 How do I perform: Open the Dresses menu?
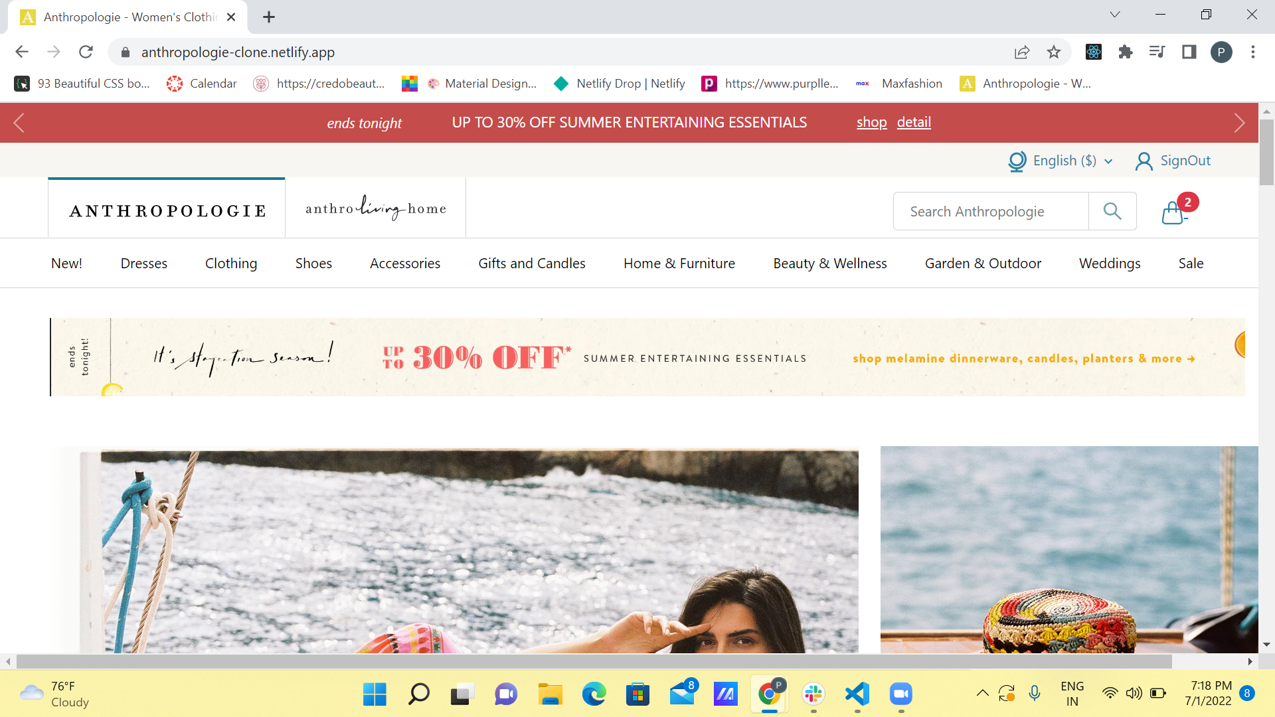click(x=143, y=264)
